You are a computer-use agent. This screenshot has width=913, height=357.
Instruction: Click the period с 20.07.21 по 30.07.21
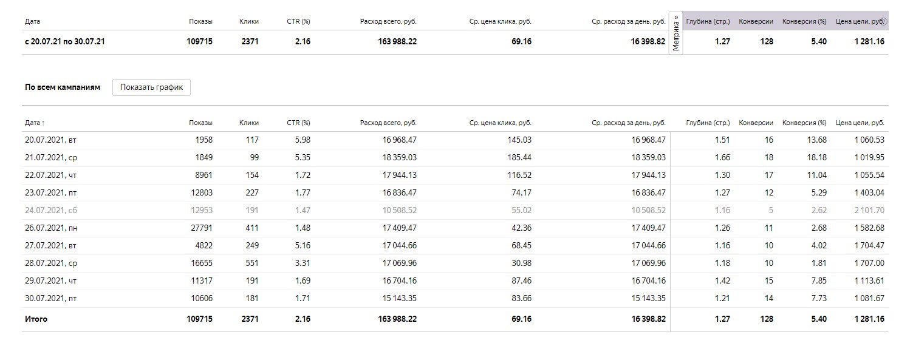coord(65,42)
